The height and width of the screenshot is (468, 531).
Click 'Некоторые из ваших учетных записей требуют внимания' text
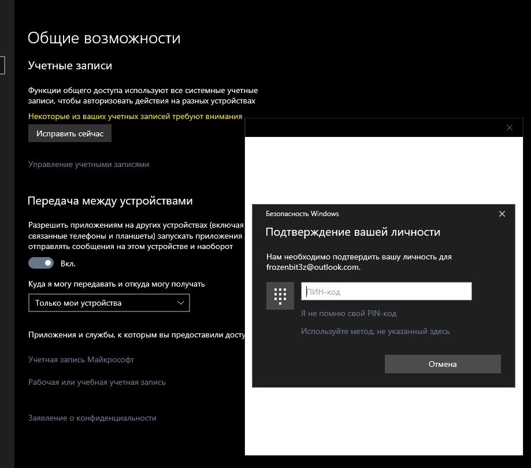tap(135, 116)
